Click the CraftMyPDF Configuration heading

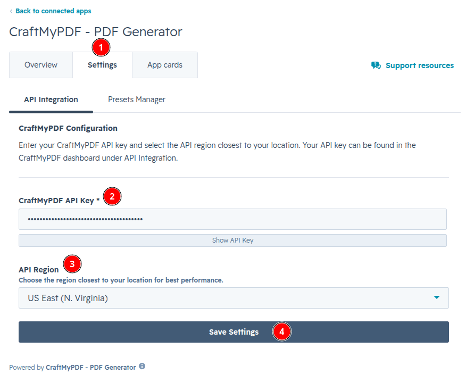[x=68, y=128]
